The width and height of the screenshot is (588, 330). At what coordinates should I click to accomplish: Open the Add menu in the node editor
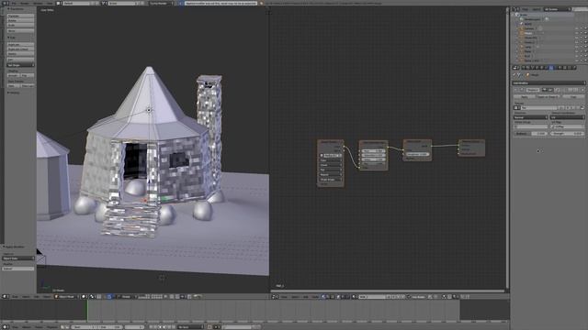(x=306, y=297)
